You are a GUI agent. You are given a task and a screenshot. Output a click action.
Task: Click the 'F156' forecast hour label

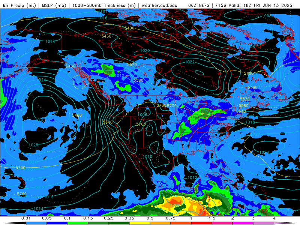click(x=220, y=5)
